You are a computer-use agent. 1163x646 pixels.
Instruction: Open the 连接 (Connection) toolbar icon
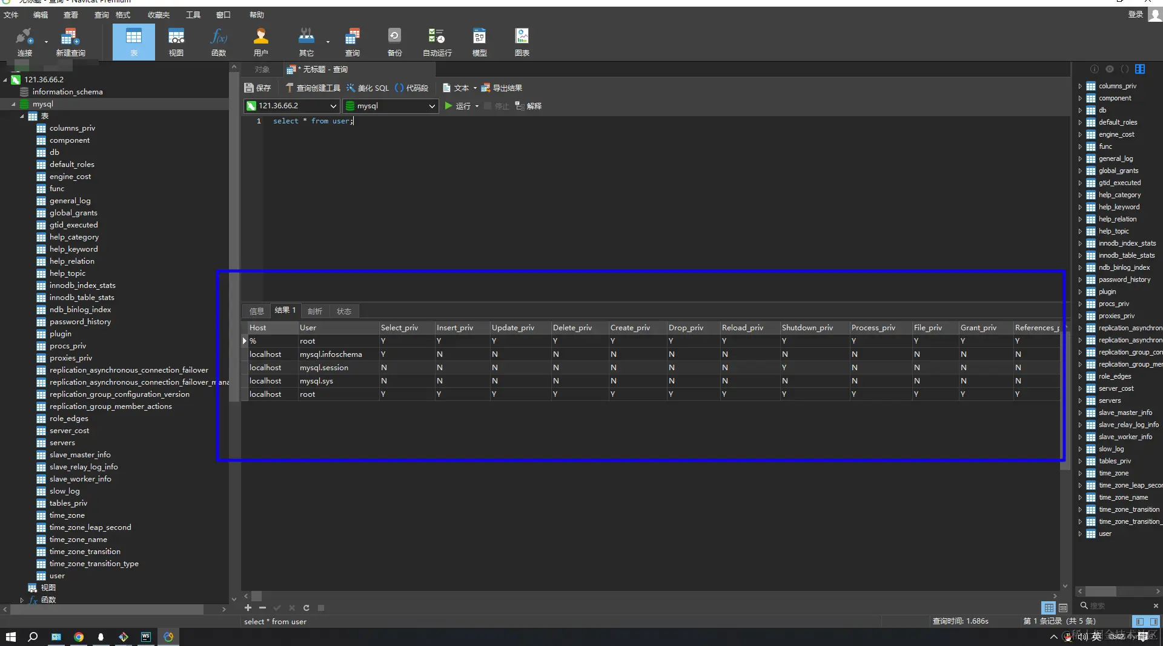pos(24,42)
